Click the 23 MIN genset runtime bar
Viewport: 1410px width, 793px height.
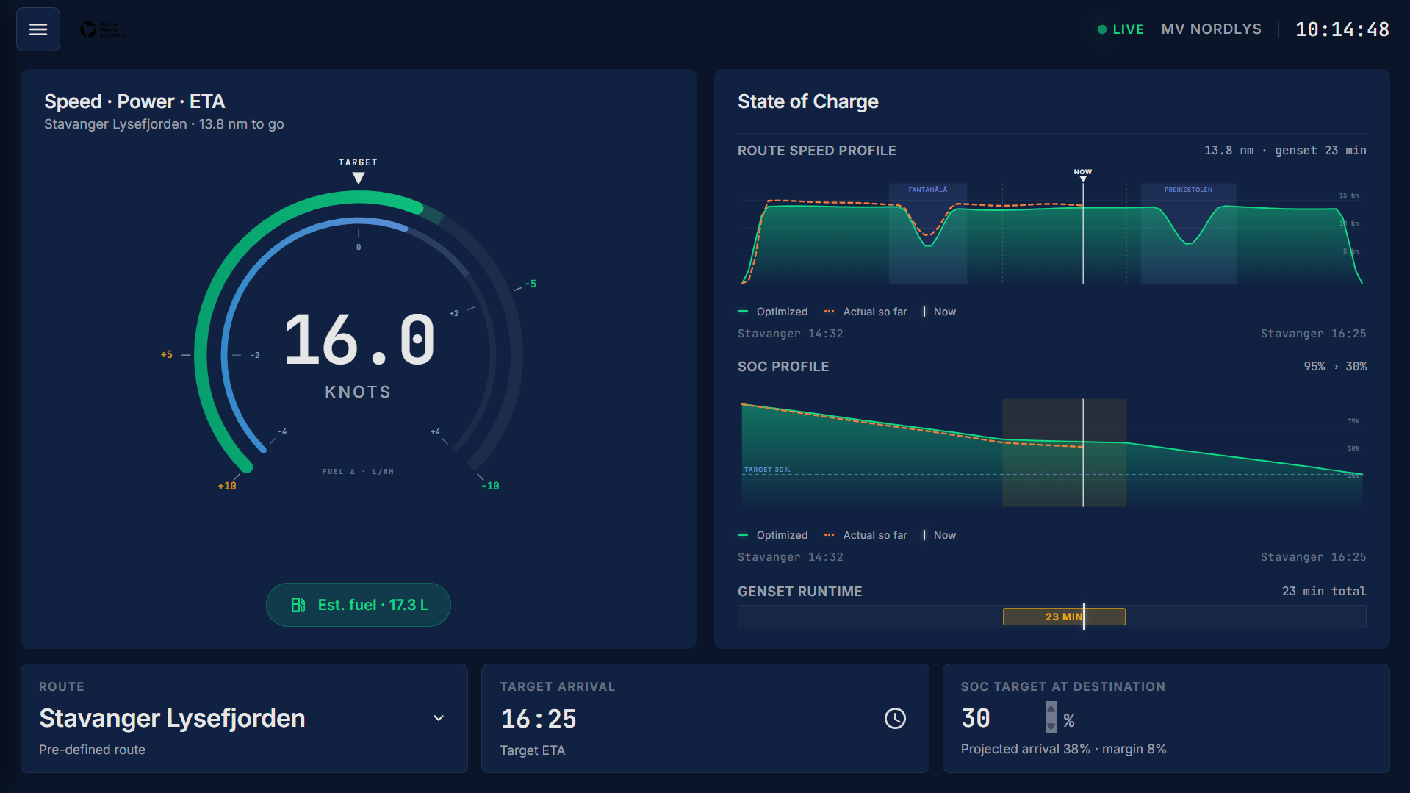coord(1064,617)
